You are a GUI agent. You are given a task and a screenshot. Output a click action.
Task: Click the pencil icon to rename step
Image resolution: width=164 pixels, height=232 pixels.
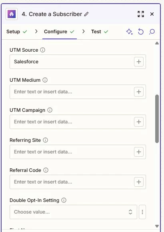(x=86, y=14)
